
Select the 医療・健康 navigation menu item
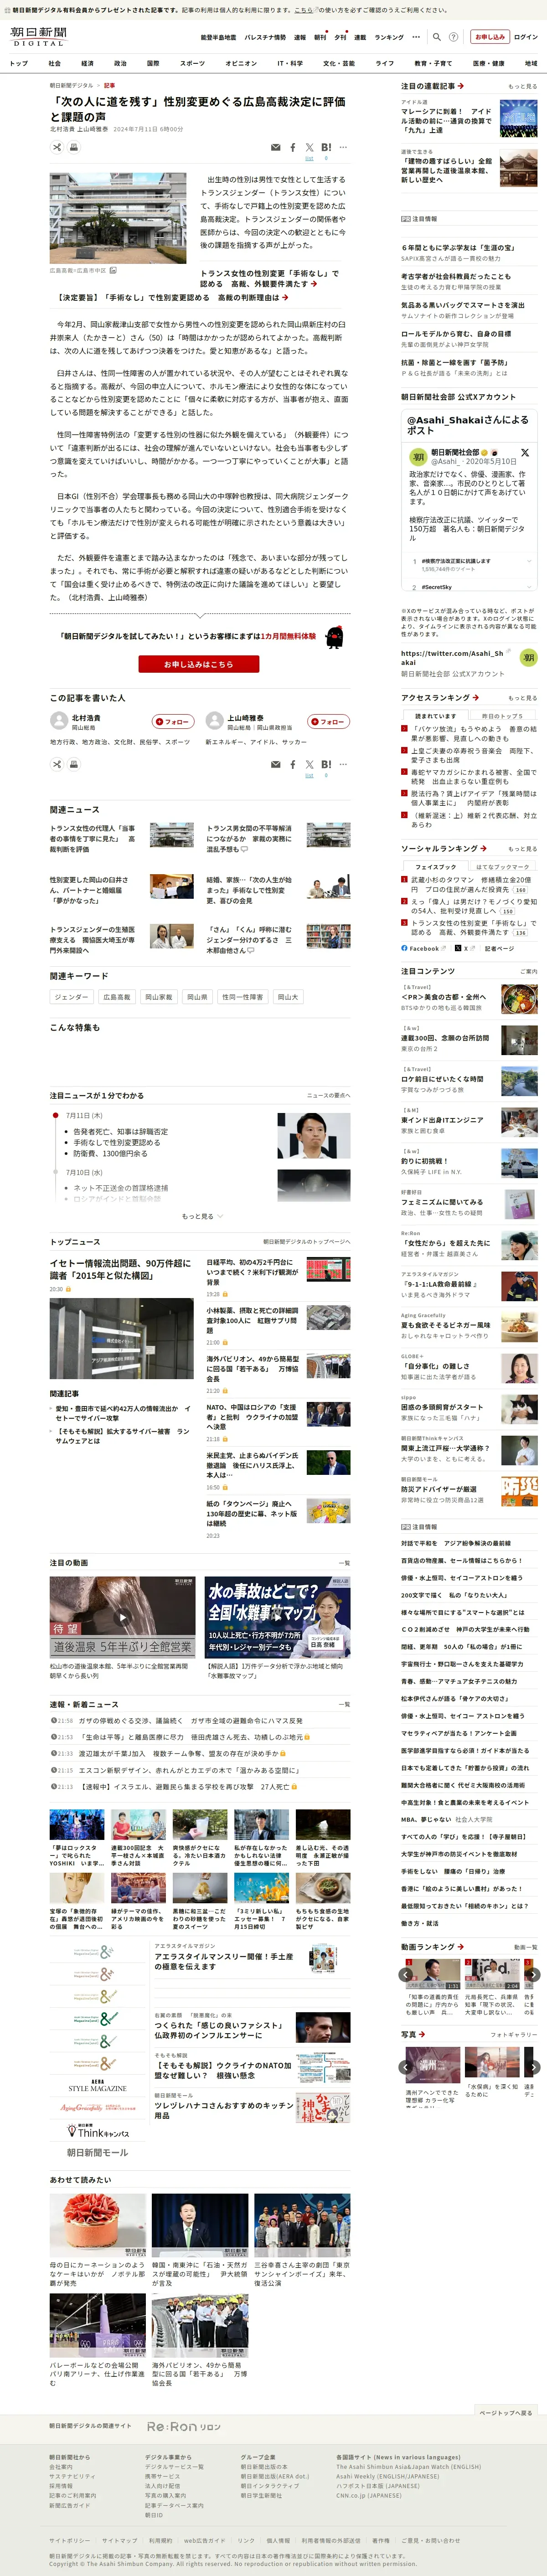tap(489, 63)
